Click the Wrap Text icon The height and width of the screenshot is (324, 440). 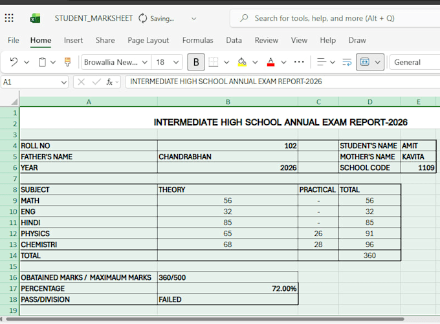pos(347,62)
